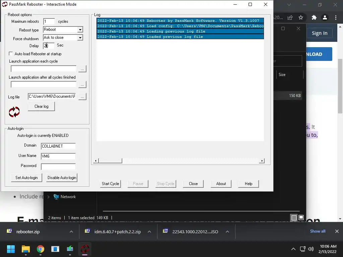
Task: Click the browser page scrollbar down arrow
Action: click(x=340, y=219)
